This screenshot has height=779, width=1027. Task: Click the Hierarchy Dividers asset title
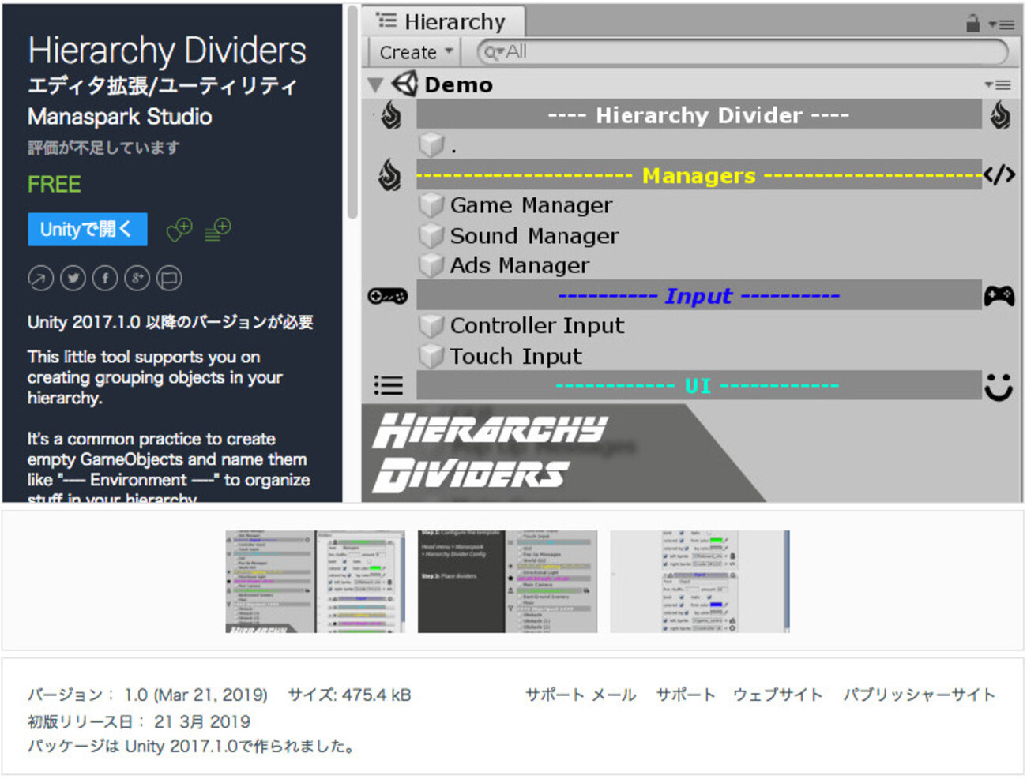167,51
